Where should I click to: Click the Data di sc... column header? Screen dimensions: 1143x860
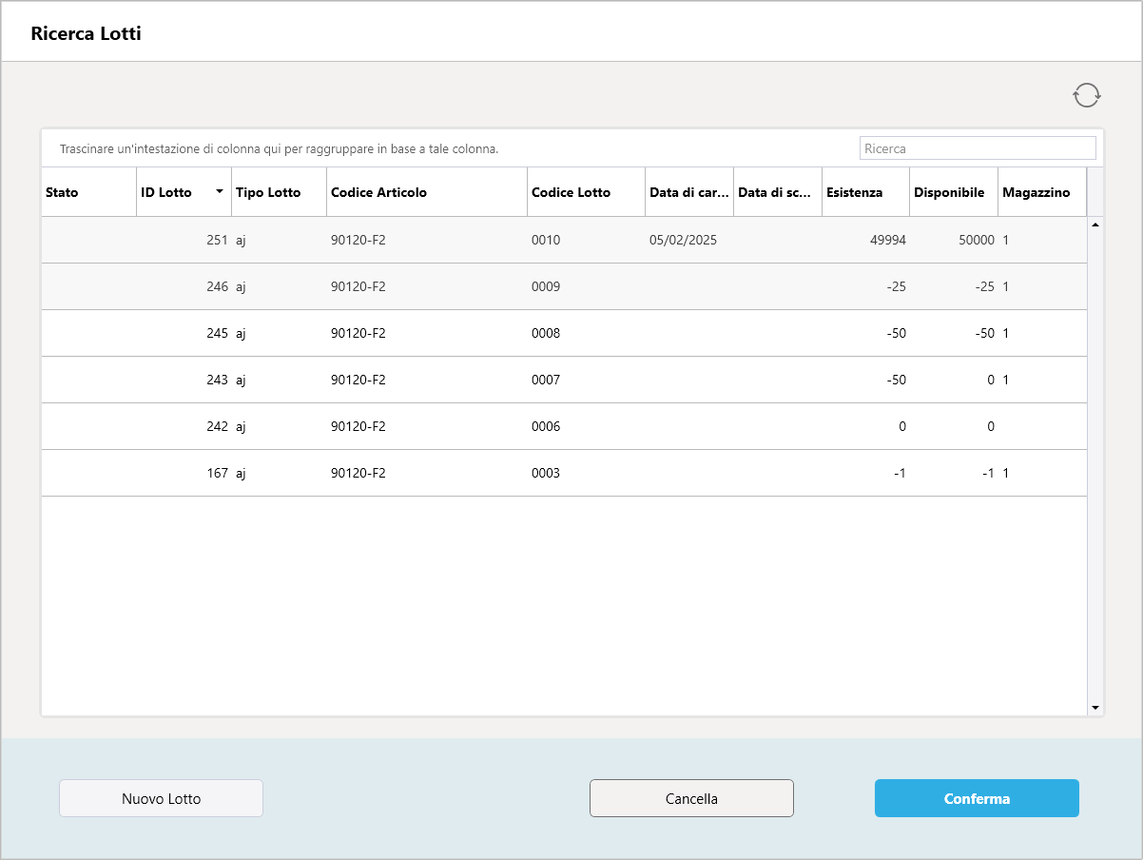click(778, 192)
